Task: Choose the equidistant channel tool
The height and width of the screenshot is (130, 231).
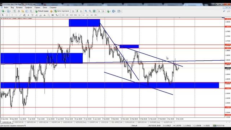Action: point(24,15)
